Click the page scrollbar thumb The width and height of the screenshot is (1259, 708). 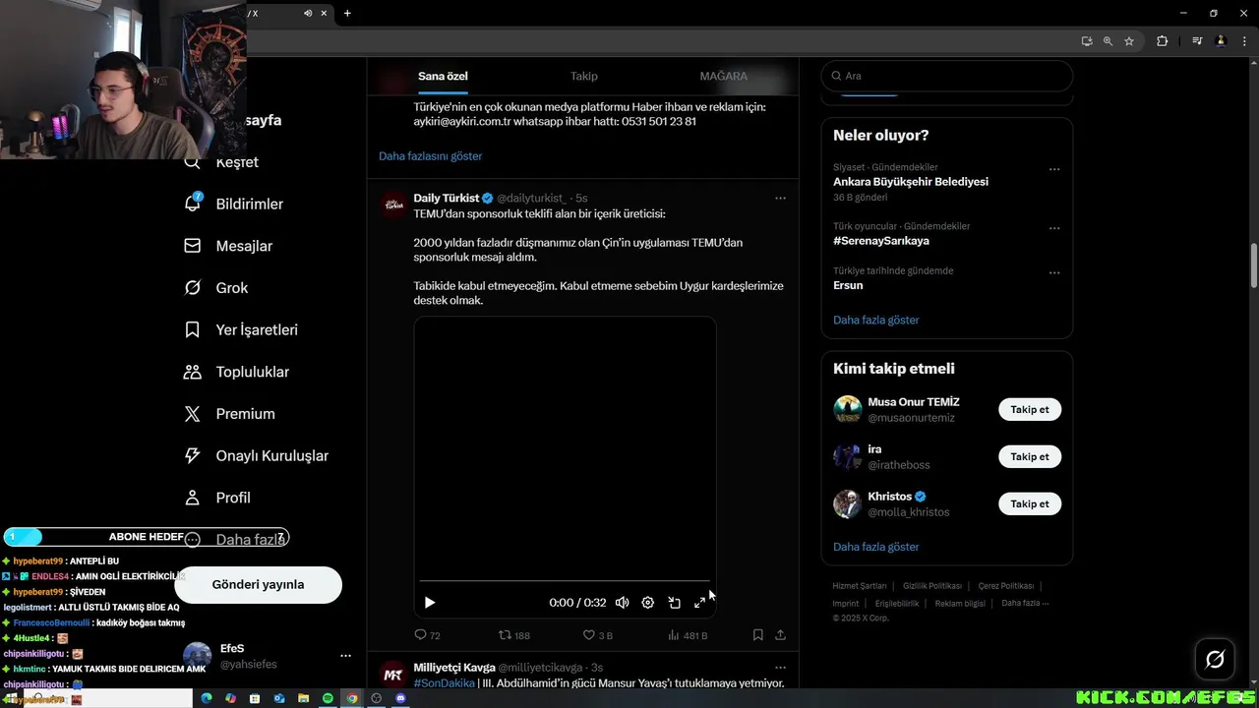pos(1254,265)
